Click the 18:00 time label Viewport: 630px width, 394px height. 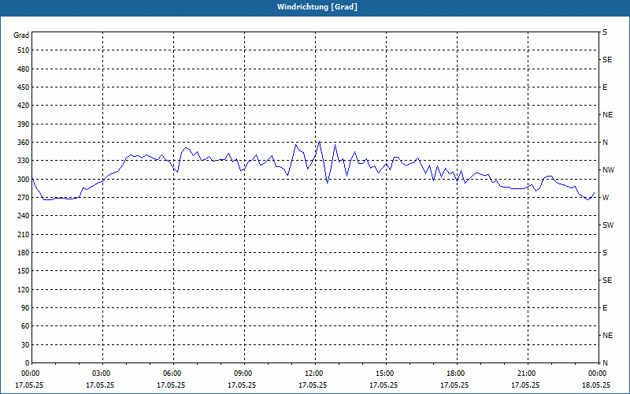458,373
